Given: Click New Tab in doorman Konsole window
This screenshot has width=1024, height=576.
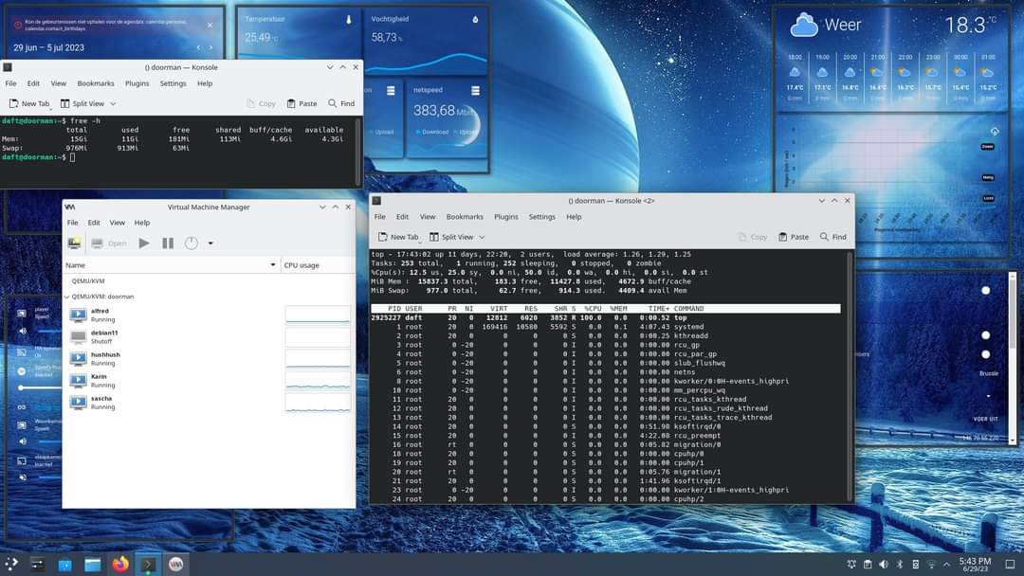Looking at the screenshot, I should (28, 103).
